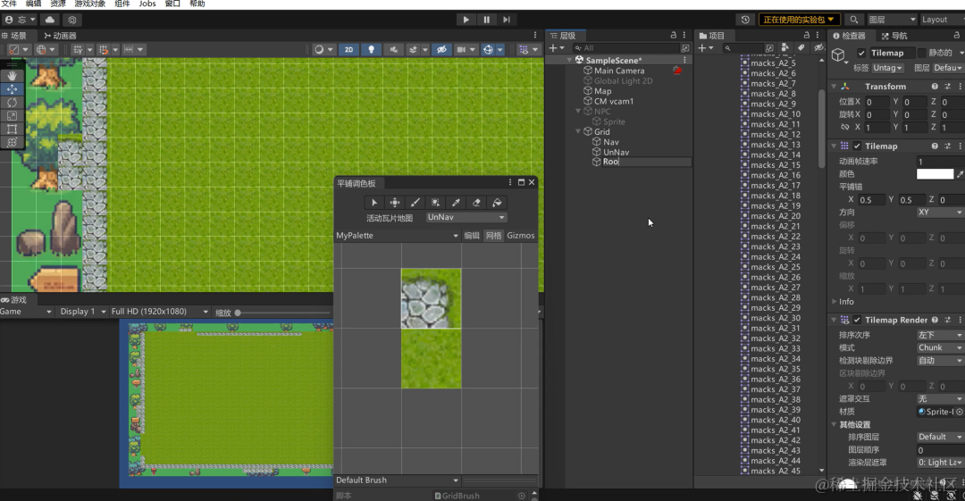Click the Gizmos button in Tile Palette
This screenshot has height=501, width=965.
521,235
